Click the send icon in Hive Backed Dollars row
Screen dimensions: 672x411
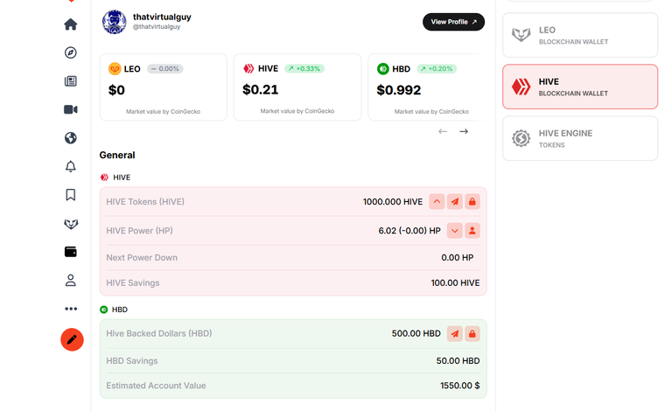pos(455,334)
